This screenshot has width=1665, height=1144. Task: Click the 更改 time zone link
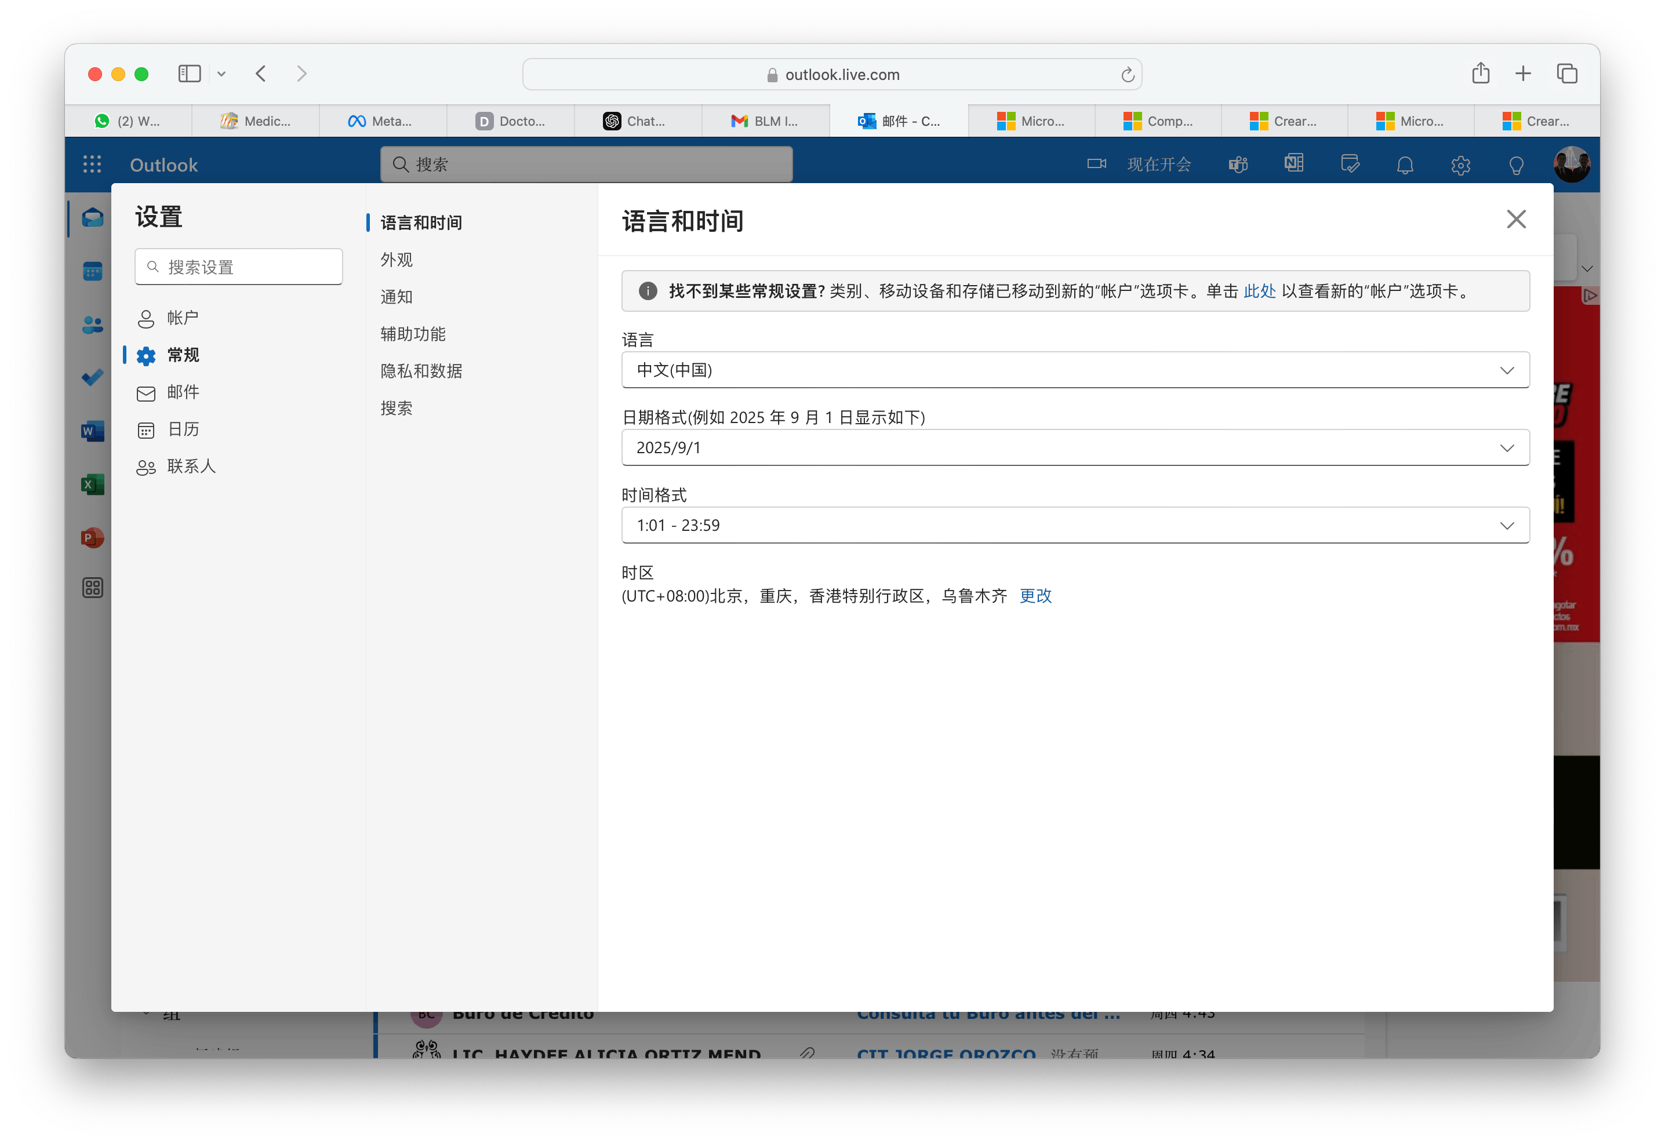click(x=1035, y=596)
